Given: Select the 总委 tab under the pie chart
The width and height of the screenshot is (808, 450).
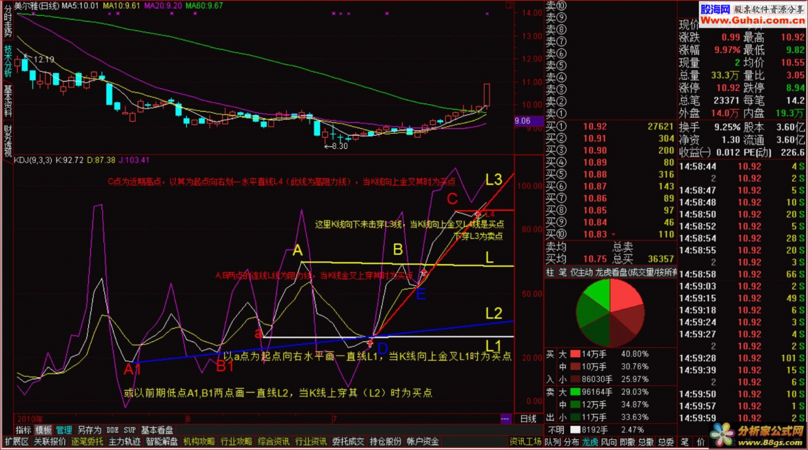Looking at the screenshot, I should (x=665, y=442).
